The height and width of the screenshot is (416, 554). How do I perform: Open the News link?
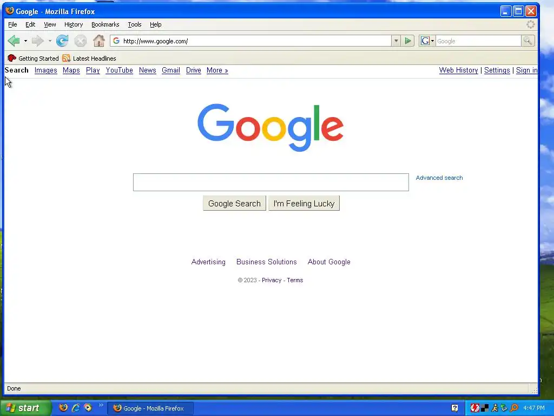point(147,70)
